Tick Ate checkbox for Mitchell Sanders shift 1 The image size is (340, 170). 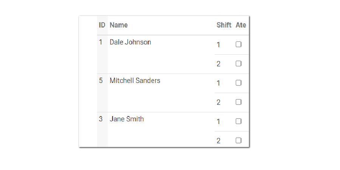click(238, 83)
